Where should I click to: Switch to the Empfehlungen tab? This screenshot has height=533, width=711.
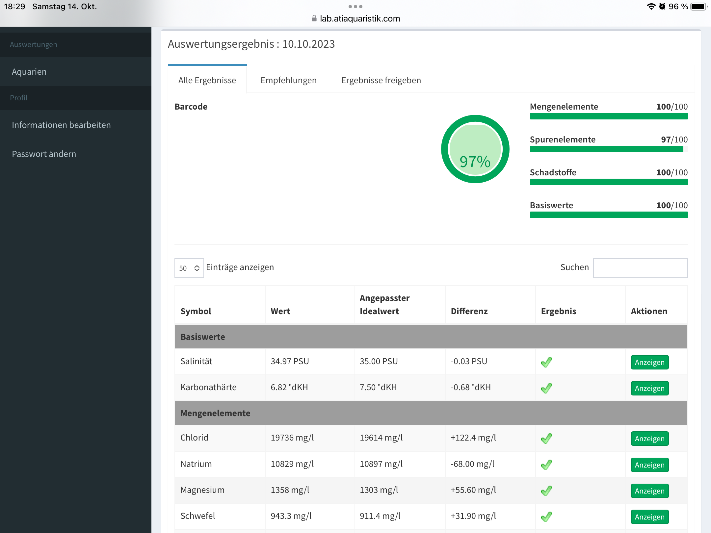pos(288,80)
